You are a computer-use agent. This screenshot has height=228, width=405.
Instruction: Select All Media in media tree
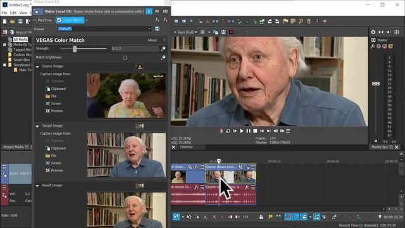tap(20, 39)
